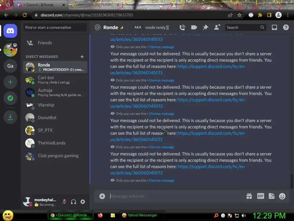Click the chat scrollbar thumb
Image resolution: width=294 pixels, height=221 pixels.
(x=291, y=181)
